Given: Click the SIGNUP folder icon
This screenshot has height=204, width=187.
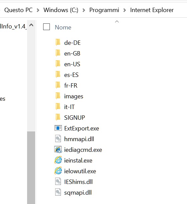Looking at the screenshot, I should 58,117.
